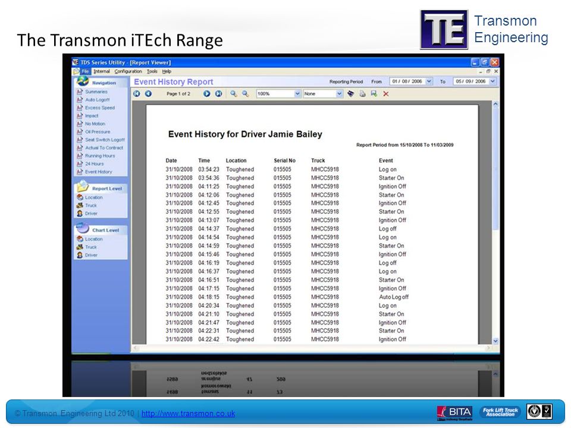The width and height of the screenshot is (571, 428).
Task: Open Summaries report icon in Navigation
Action: 80,92
